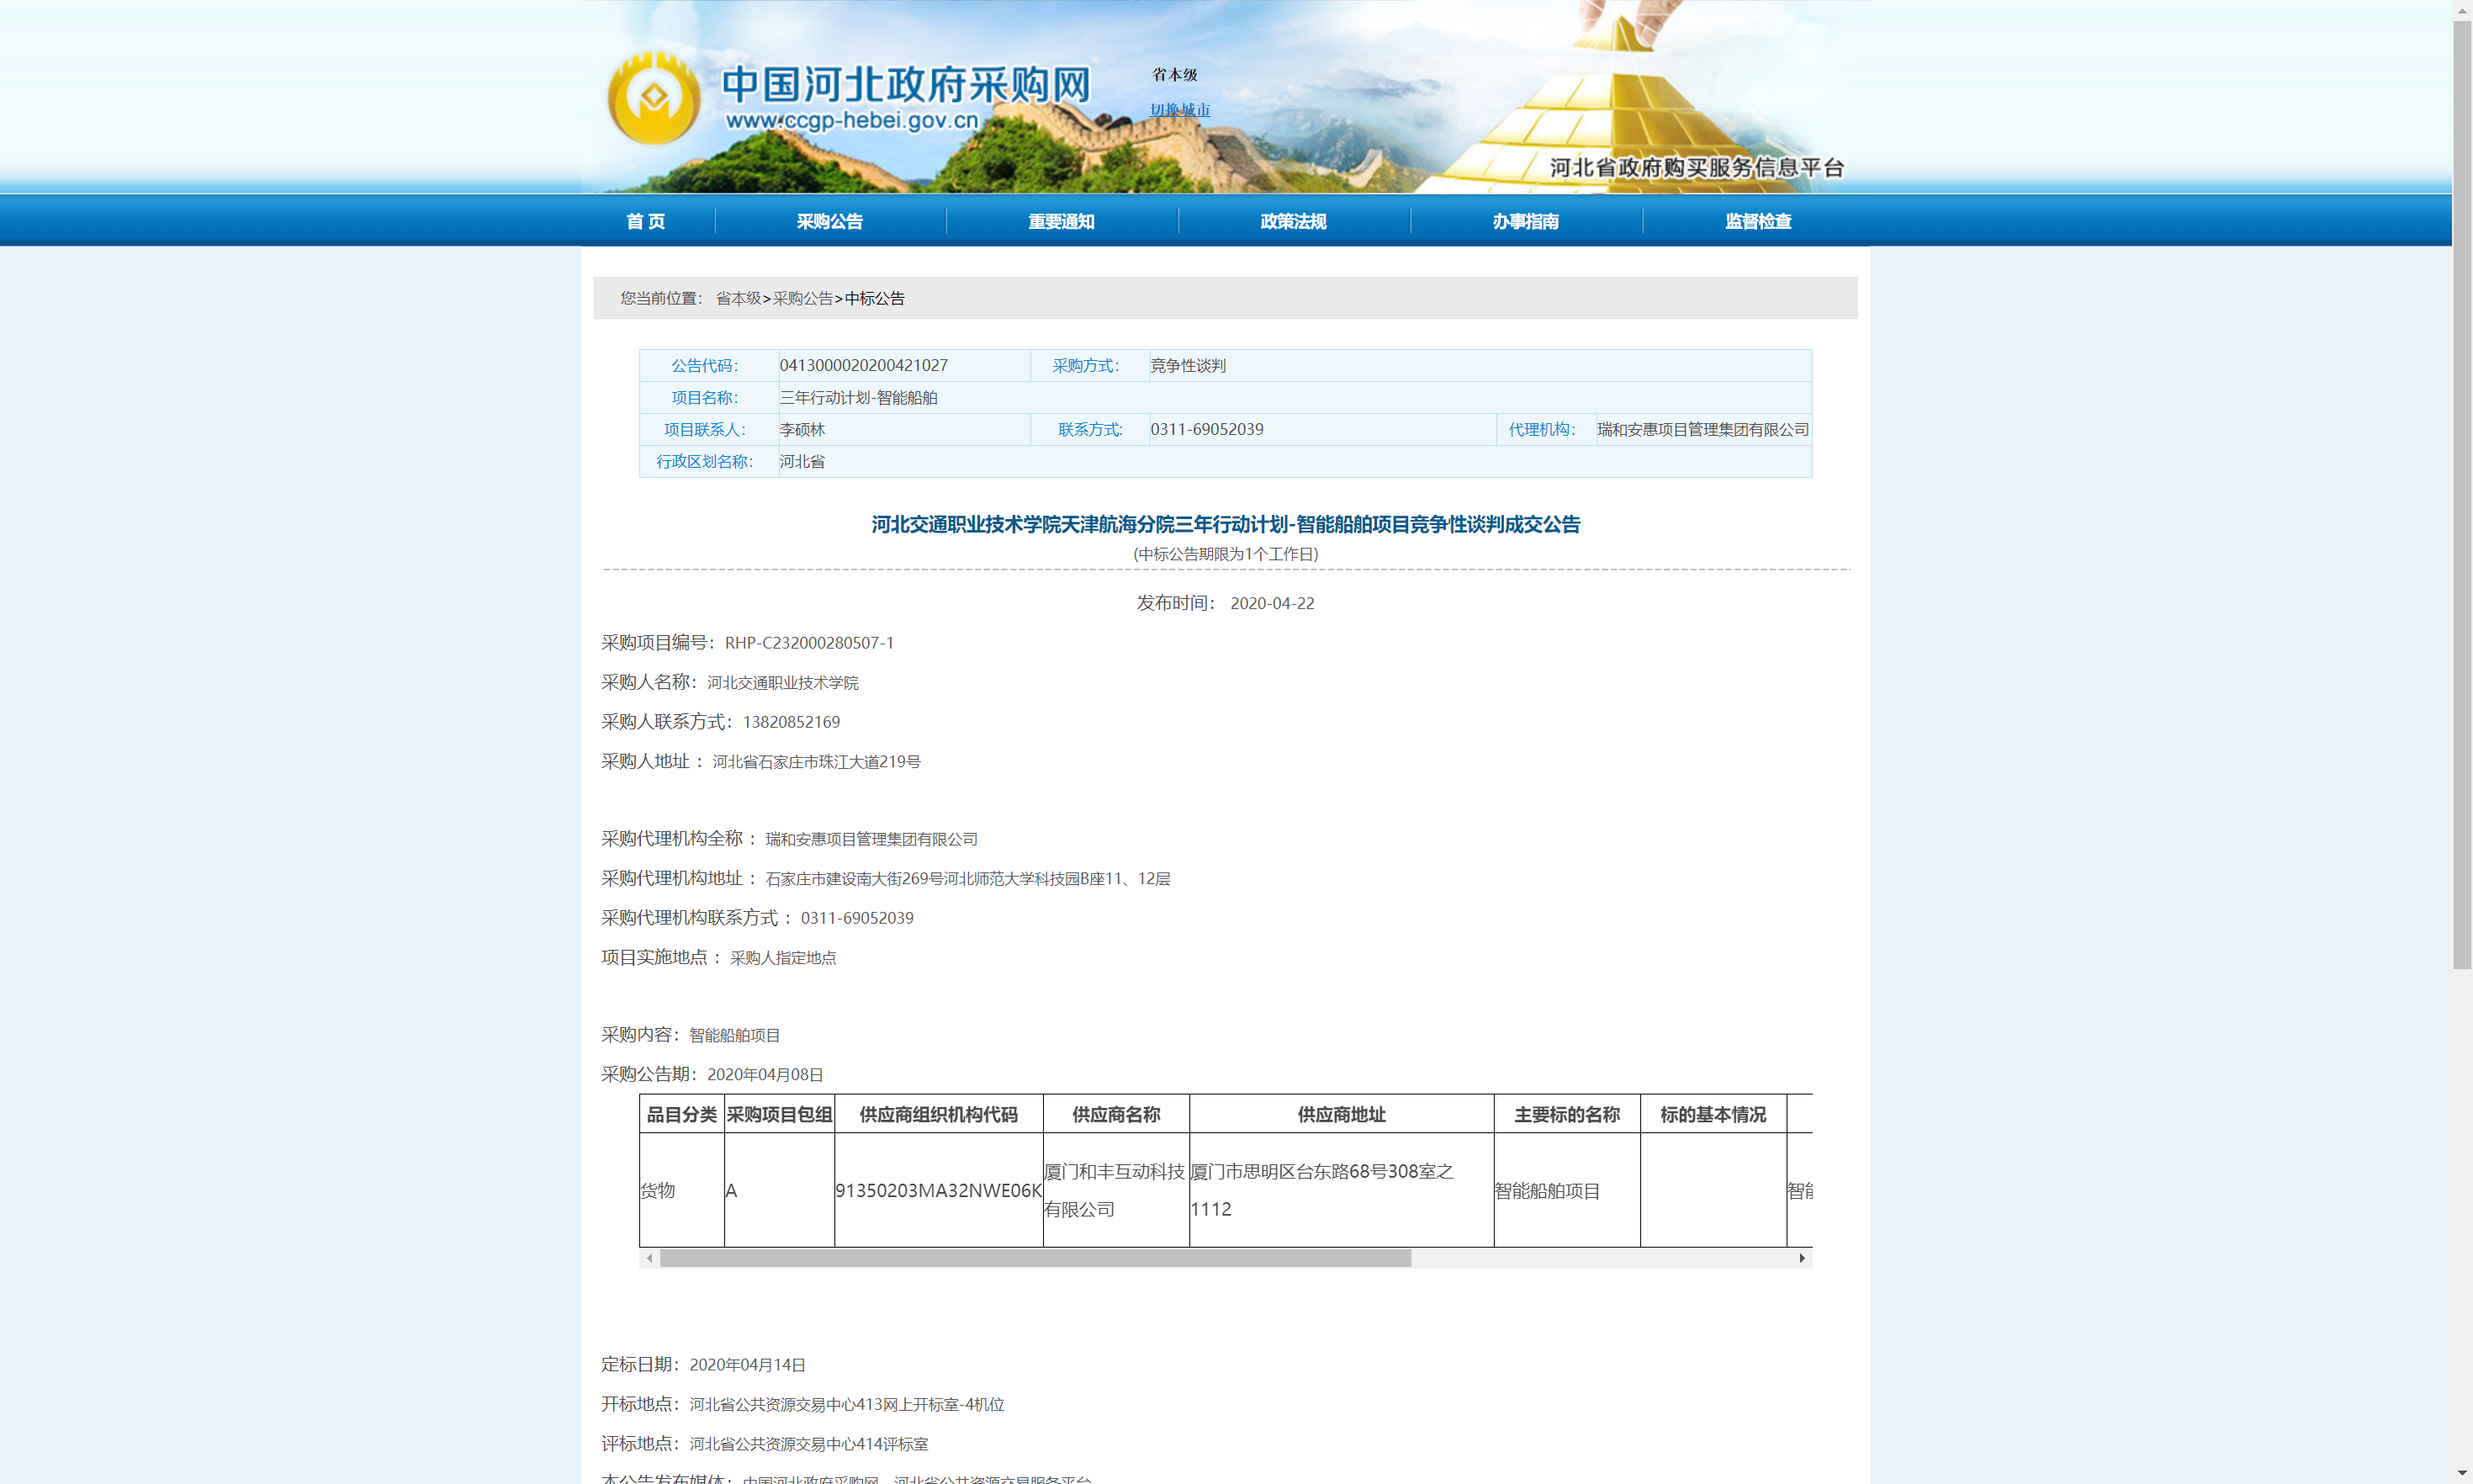Open the 首页 navigation item

pos(646,221)
